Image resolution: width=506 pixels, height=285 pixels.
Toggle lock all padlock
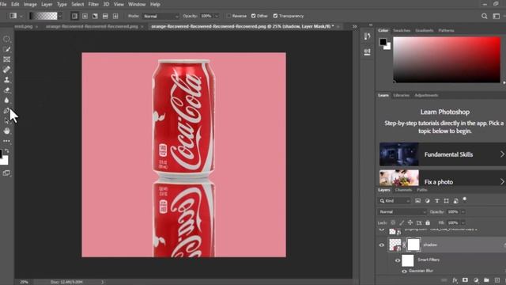pos(428,222)
